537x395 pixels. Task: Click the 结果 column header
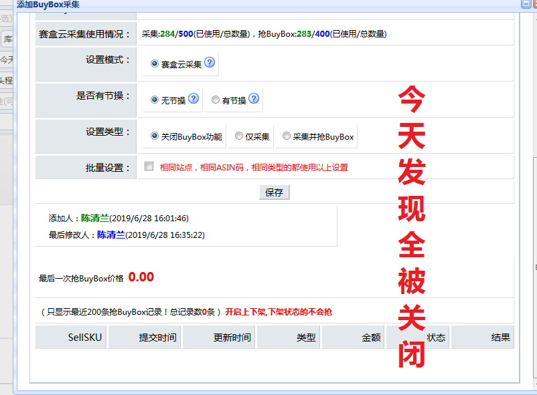[483, 338]
